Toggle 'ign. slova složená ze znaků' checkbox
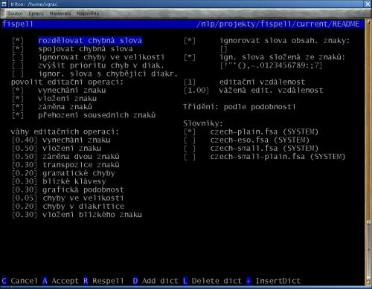Screen dimensions: 372x289 [x=190, y=57]
